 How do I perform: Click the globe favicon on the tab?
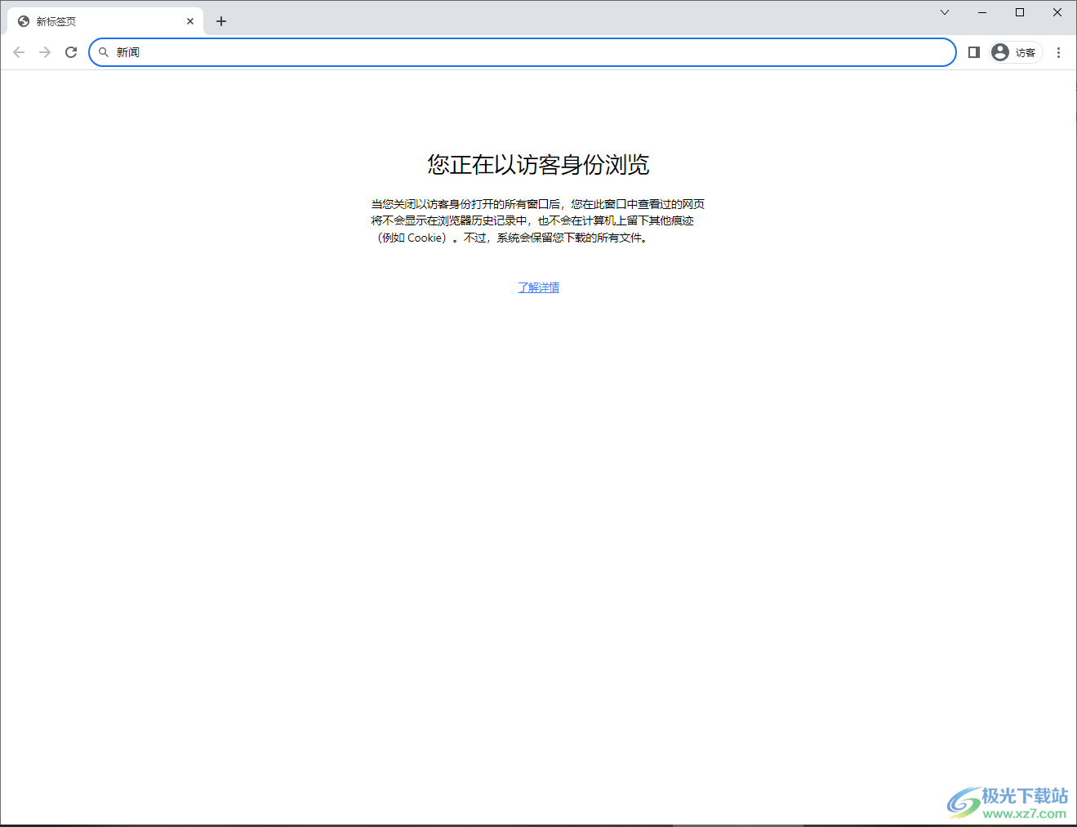(24, 21)
